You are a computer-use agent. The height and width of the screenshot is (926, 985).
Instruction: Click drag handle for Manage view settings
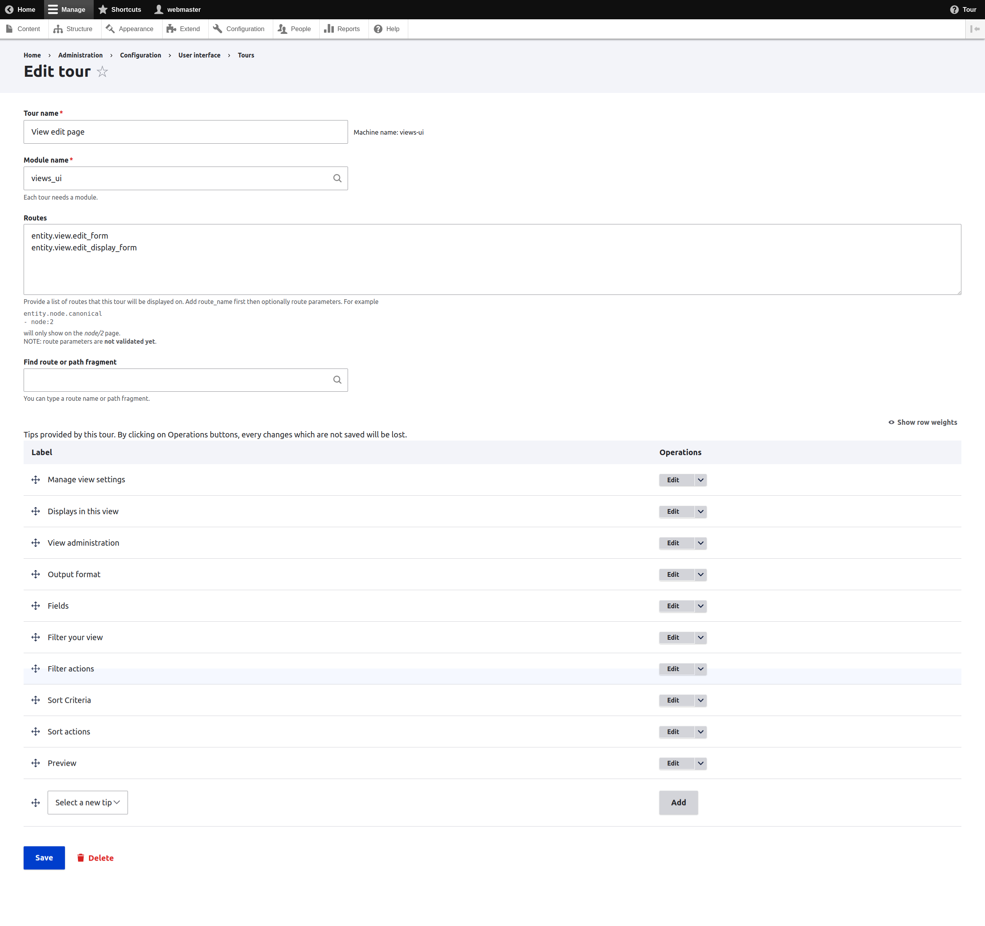[36, 480]
